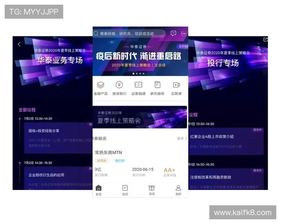This screenshot has height=224, width=281.
Task: Open 研究服务 document icon
Action: [x=157, y=84]
